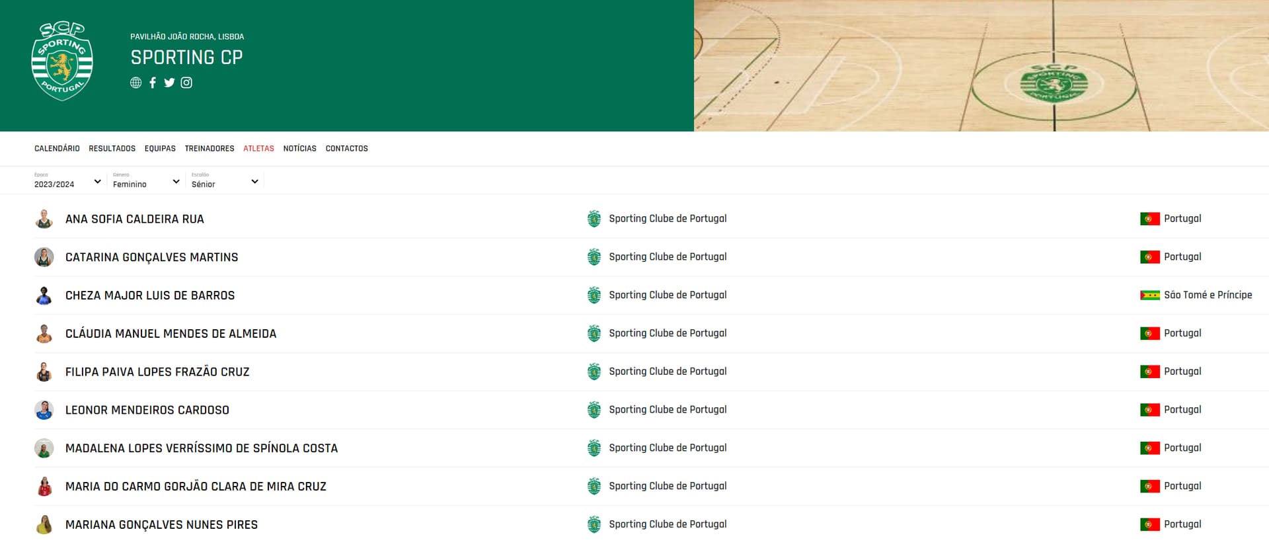1269x554 pixels.
Task: Open the Época 2023/2024 dropdown
Action: [67, 181]
